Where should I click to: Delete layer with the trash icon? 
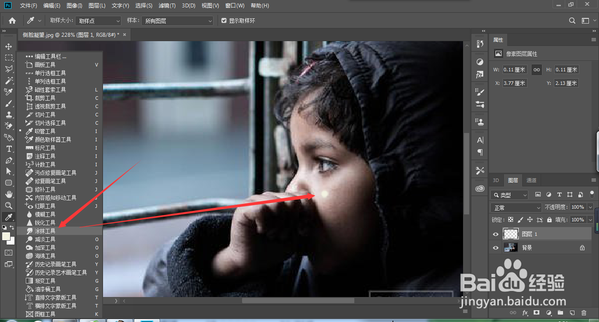coord(584,313)
